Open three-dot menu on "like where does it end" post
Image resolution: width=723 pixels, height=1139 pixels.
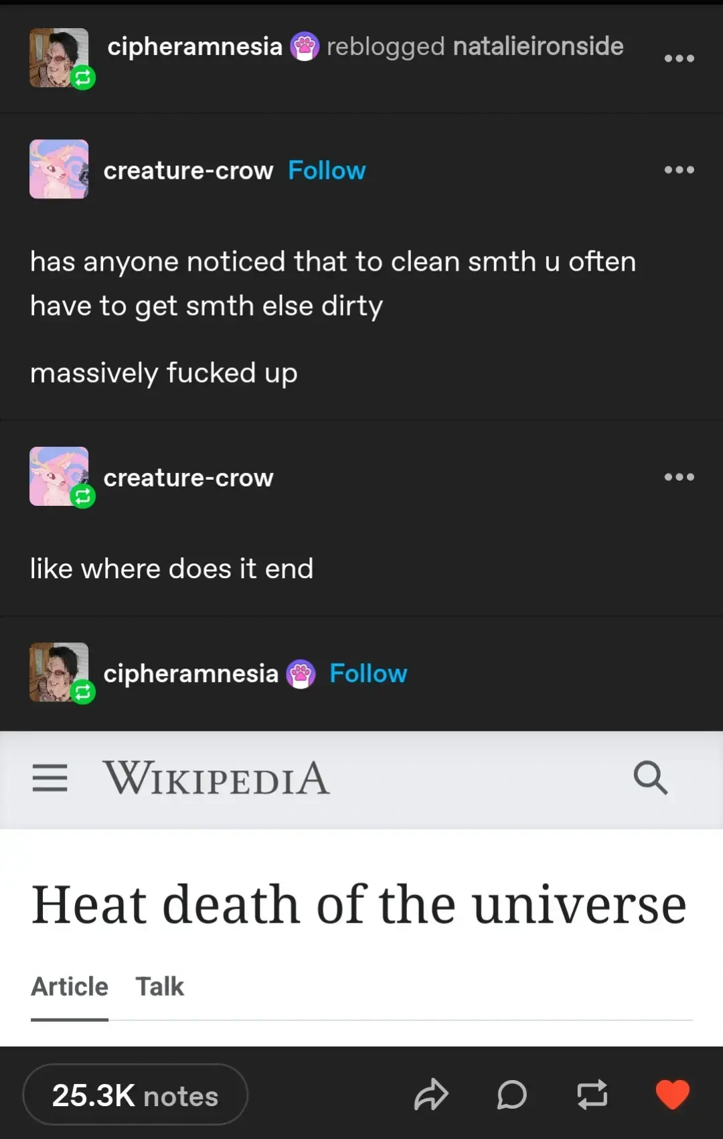coord(679,477)
